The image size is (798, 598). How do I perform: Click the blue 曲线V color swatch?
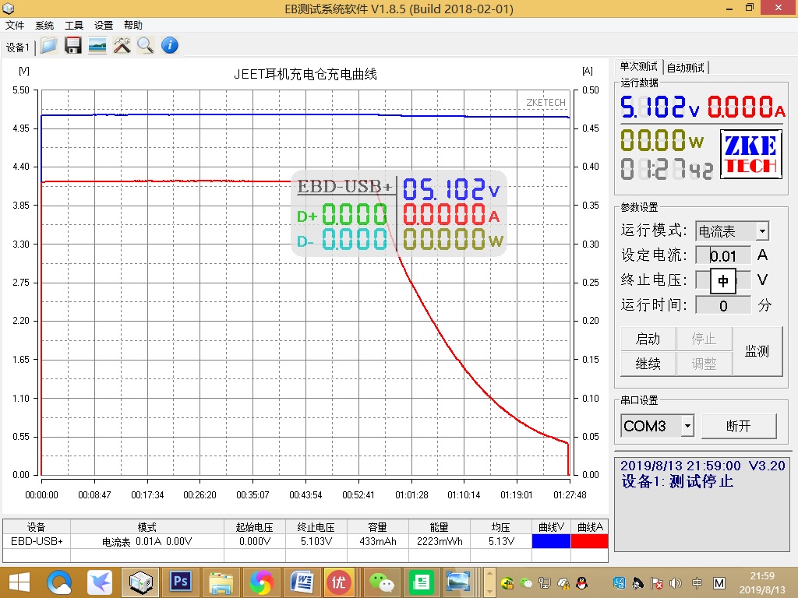551,541
